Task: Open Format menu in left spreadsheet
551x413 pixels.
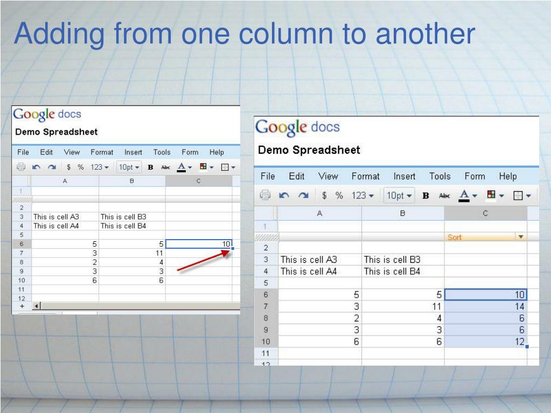Action: pyautogui.click(x=102, y=152)
